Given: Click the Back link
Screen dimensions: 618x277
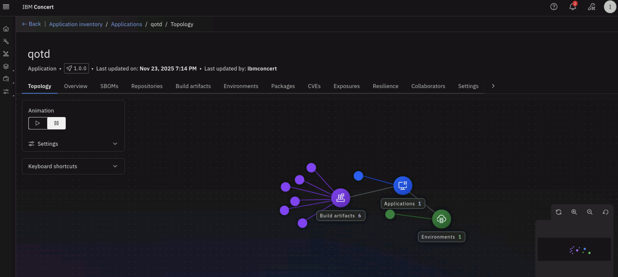Looking at the screenshot, I should pyautogui.click(x=32, y=24).
